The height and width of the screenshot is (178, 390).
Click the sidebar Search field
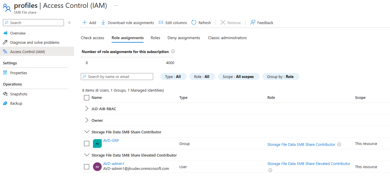pyautogui.click(x=33, y=23)
